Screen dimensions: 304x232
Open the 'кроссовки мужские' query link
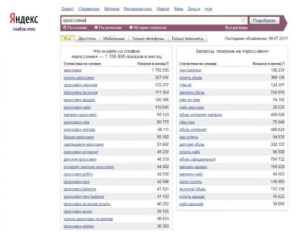click(x=81, y=92)
